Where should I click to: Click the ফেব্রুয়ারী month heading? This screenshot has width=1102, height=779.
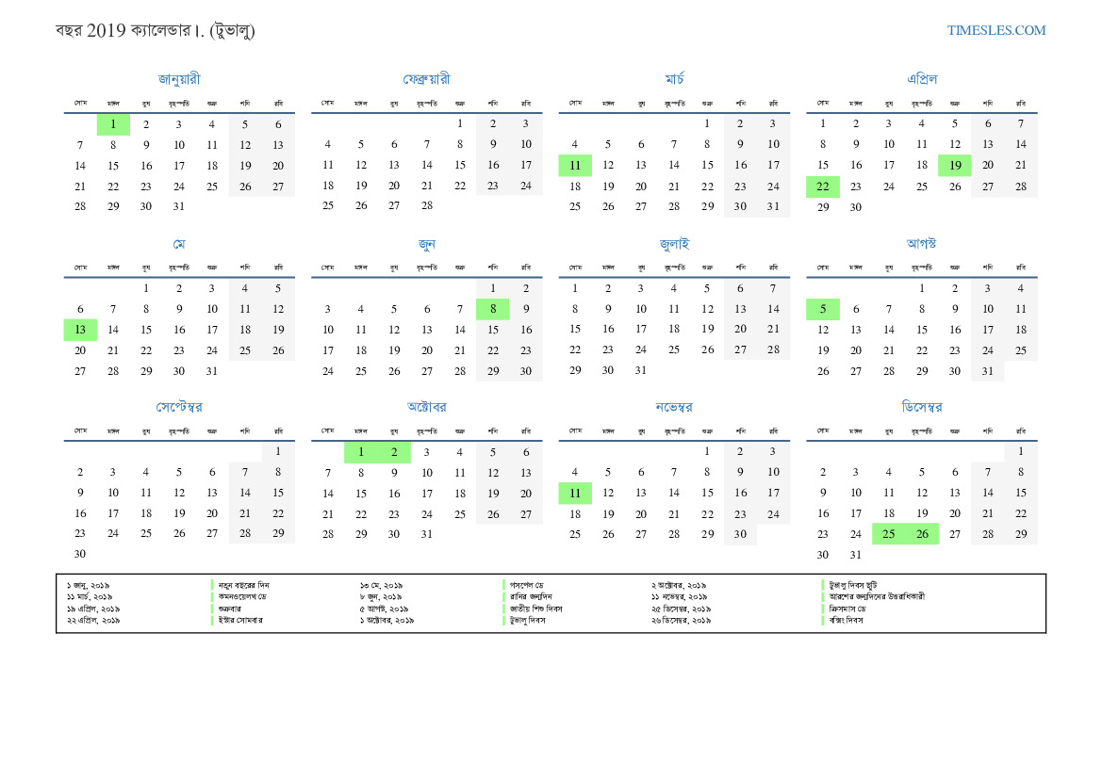click(426, 79)
